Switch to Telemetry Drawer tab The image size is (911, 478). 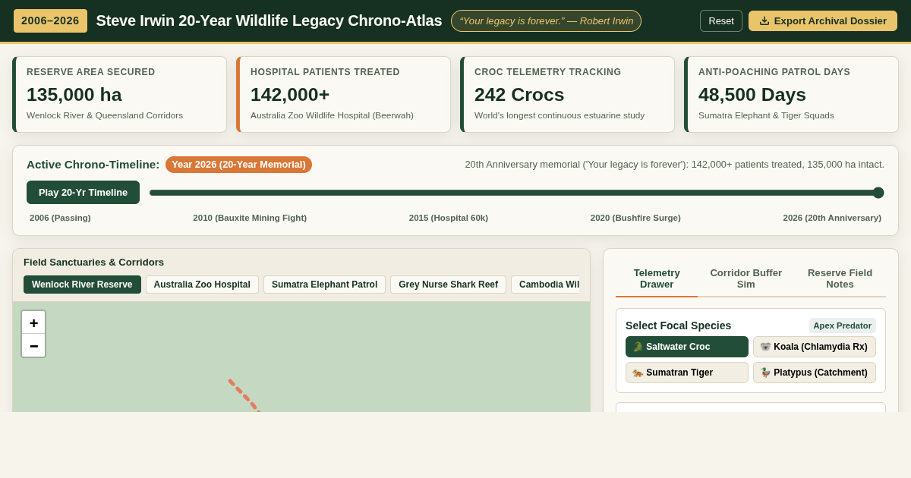click(657, 278)
